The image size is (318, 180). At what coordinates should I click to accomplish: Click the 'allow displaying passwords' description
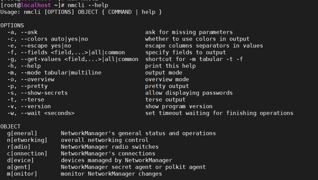[x=189, y=93]
